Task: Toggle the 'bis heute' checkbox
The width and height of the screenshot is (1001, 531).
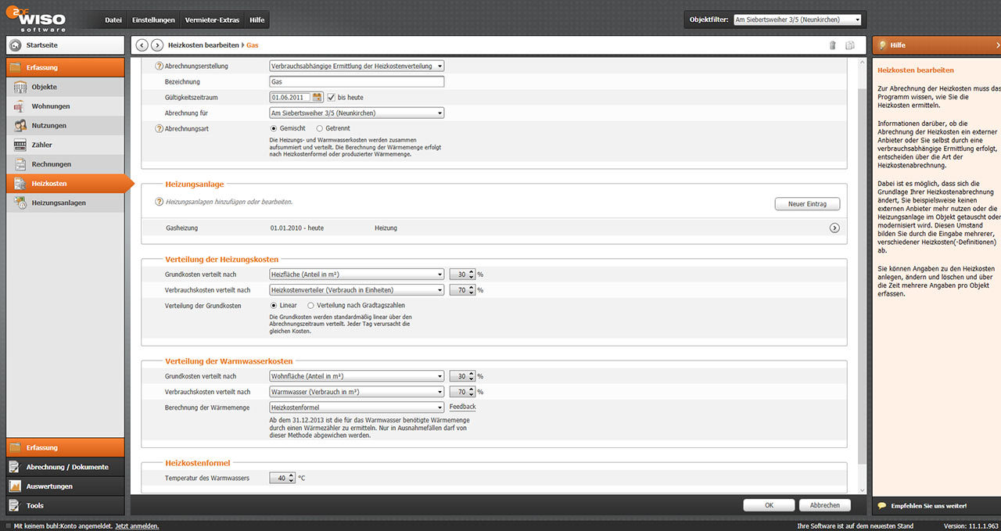Action: (x=331, y=97)
